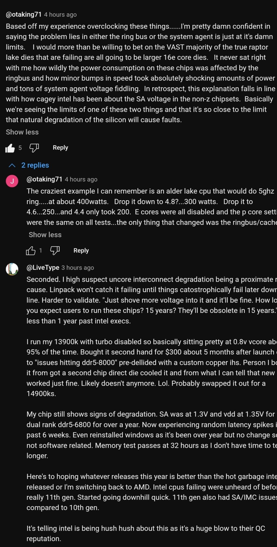Image resolution: width=277 pixels, height=547 pixels.
Task: Collapse top comment with Show less
Action: (x=22, y=132)
